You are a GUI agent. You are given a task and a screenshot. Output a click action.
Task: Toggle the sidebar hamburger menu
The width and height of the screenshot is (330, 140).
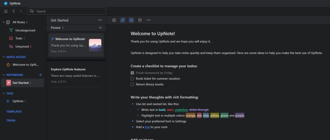pyautogui.click(x=6, y=11)
